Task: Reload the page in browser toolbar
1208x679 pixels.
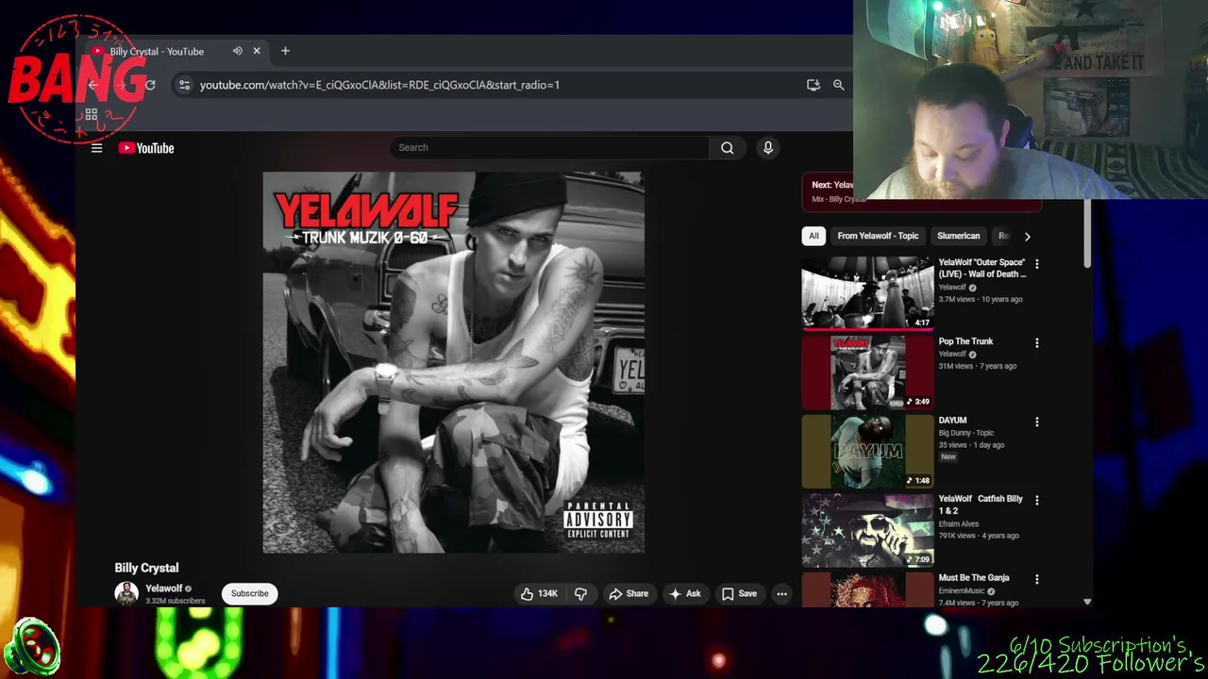Action: point(150,85)
